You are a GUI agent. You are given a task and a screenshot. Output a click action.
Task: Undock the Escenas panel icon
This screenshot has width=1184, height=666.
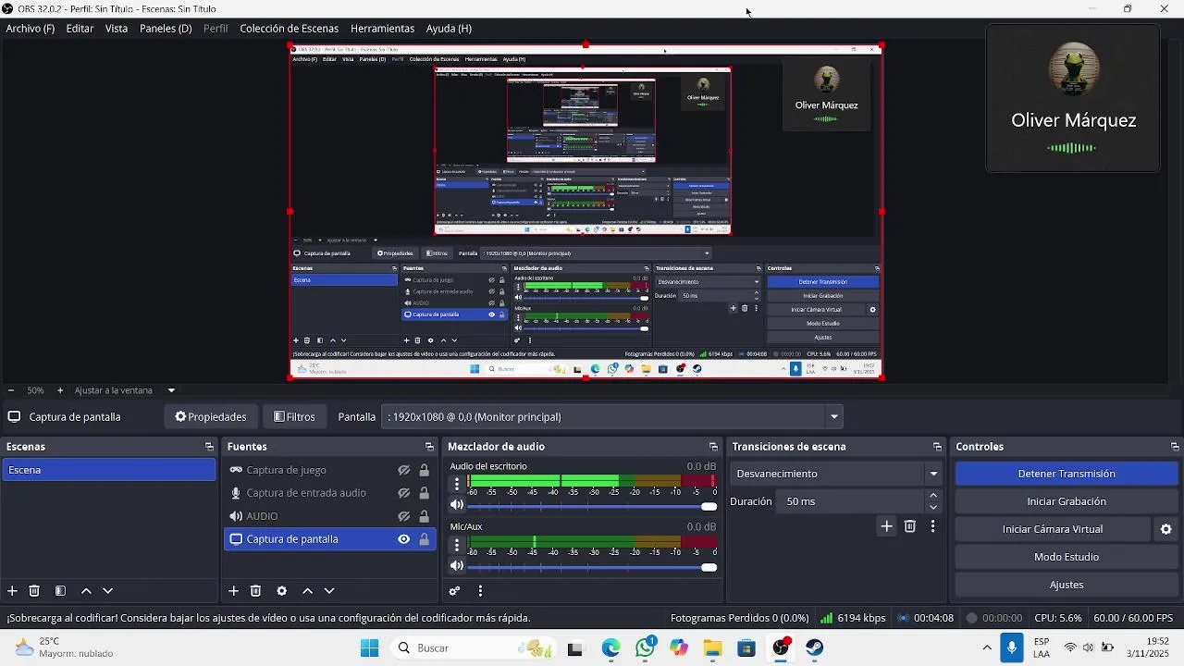point(209,447)
